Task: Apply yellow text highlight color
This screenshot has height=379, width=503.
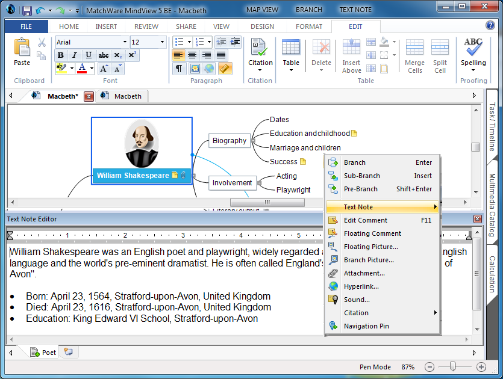Action: tap(61, 68)
